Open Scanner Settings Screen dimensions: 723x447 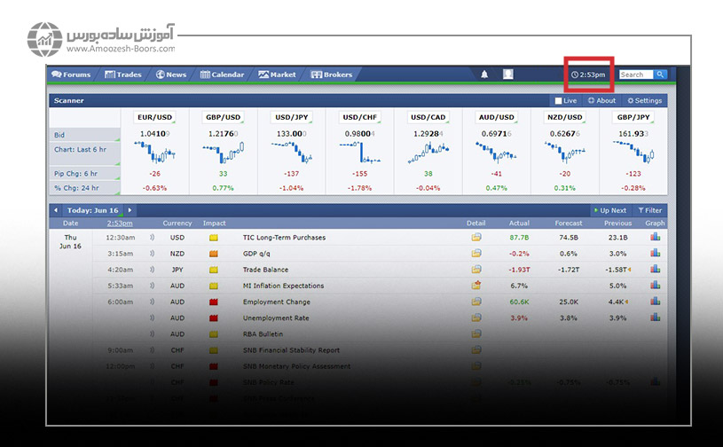644,101
